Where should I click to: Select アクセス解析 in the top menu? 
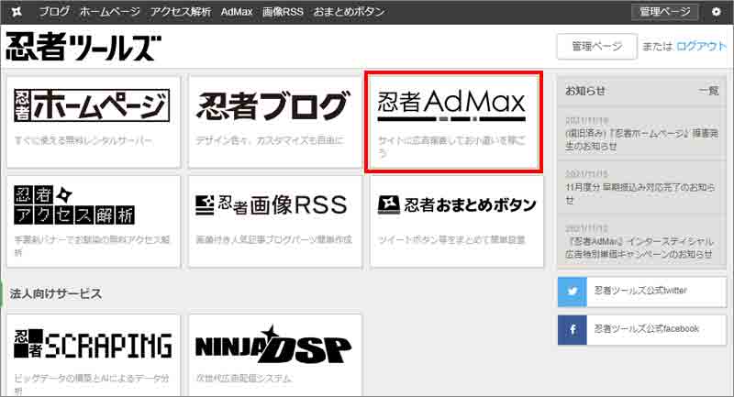coord(181,12)
